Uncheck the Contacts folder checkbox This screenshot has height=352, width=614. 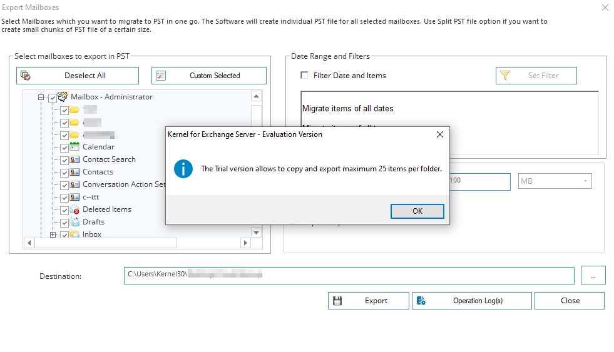pos(64,173)
